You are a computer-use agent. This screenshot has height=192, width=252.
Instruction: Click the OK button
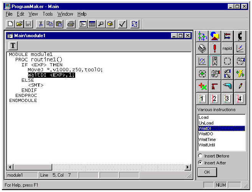[207, 172]
